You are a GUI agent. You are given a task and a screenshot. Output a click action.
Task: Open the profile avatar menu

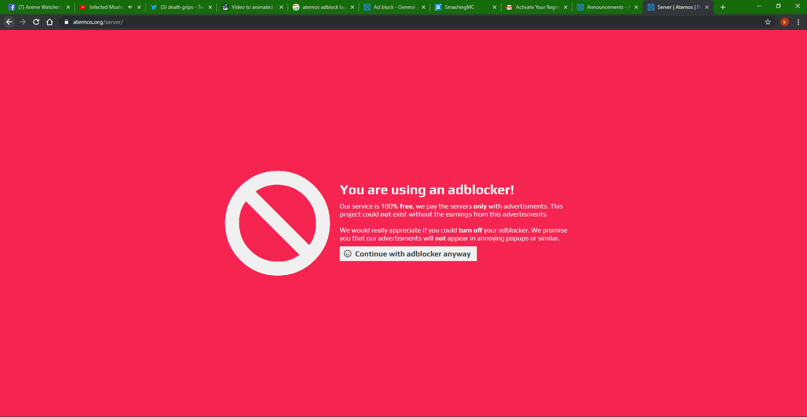[784, 22]
